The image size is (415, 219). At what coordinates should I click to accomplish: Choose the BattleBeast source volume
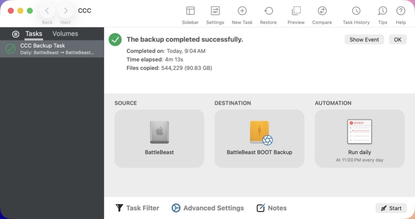(x=159, y=138)
